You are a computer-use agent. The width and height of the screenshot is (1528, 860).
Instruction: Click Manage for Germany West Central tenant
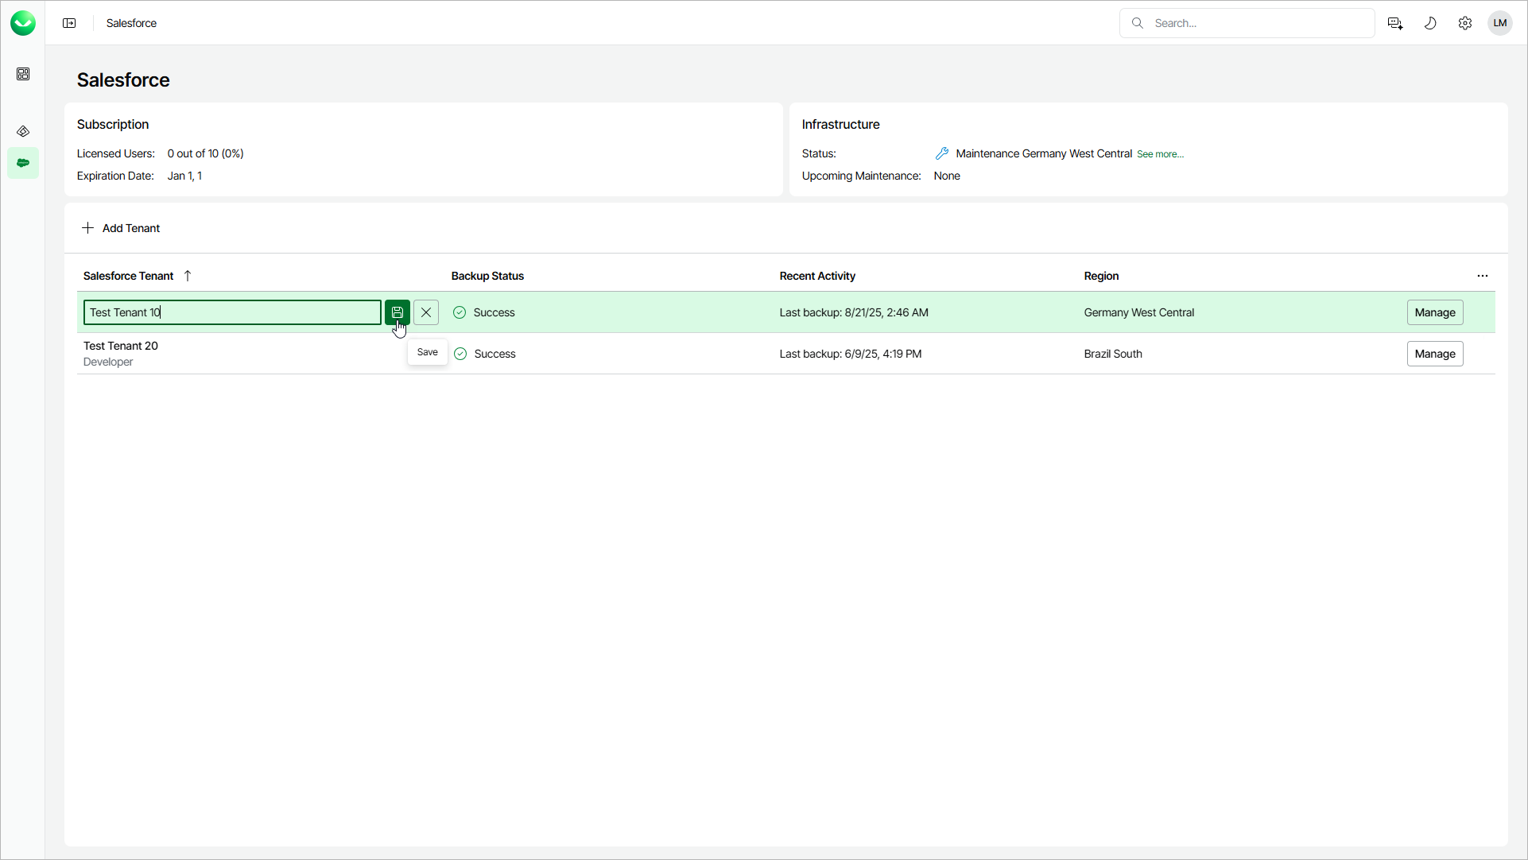[x=1435, y=312]
